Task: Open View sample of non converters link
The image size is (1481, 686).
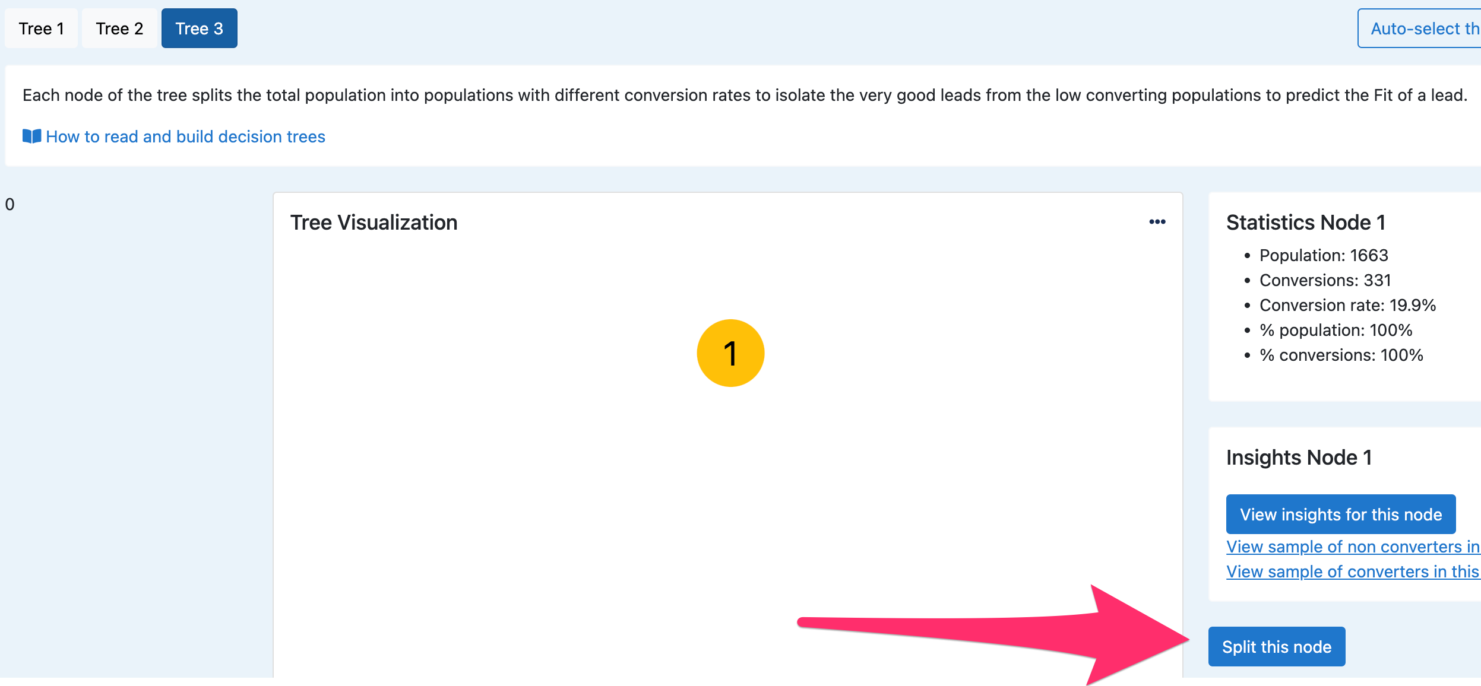Action: 1353,547
